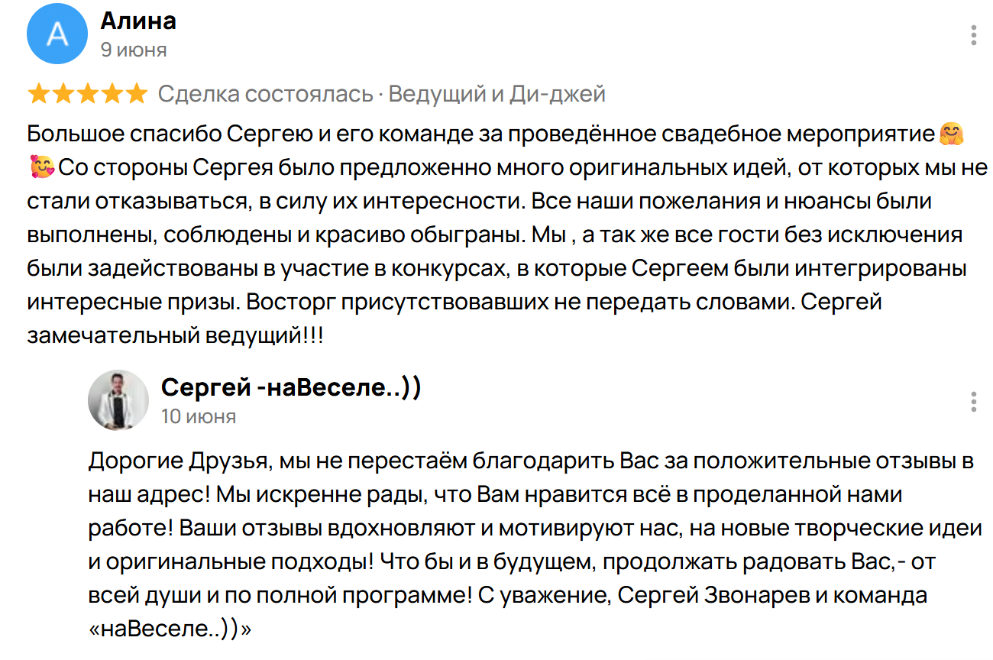Click Sergey's profile photo thumbnail
993x660 pixels.
click(118, 400)
